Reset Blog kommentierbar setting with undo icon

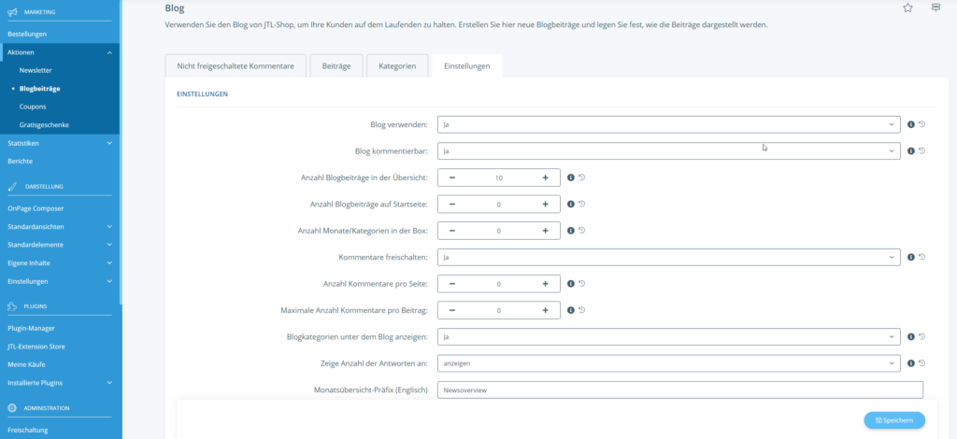(x=922, y=151)
